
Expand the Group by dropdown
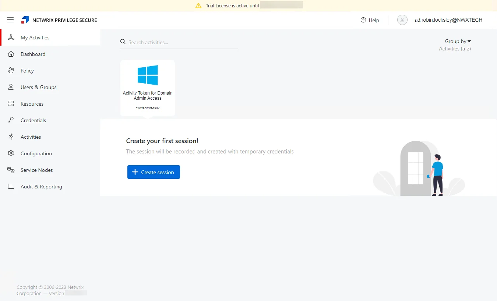(458, 41)
